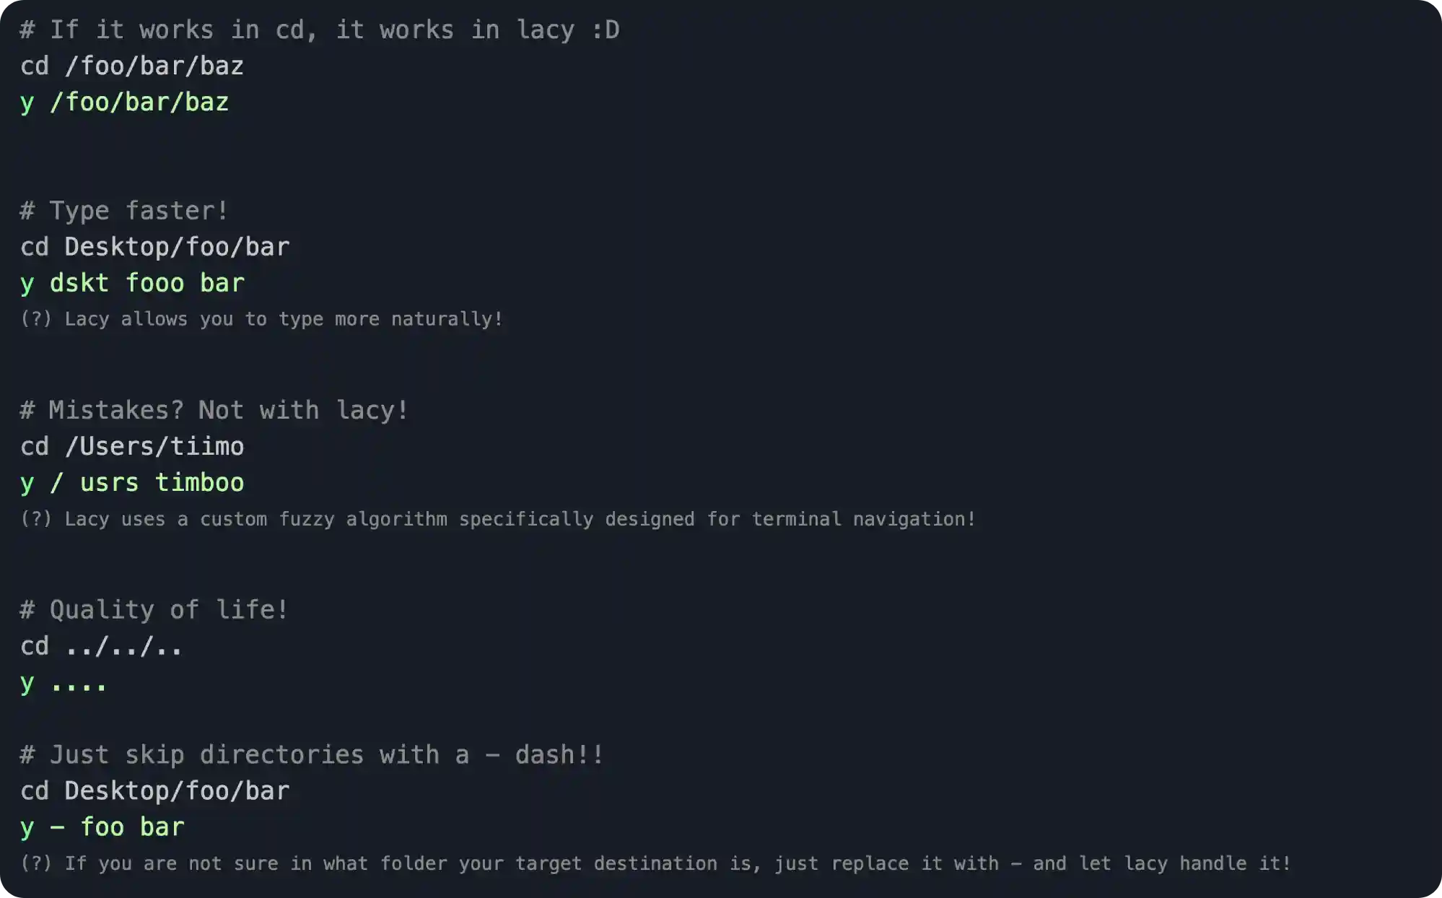Click the '# Just skip directories' comment
1442x898 pixels.
(x=312, y=755)
